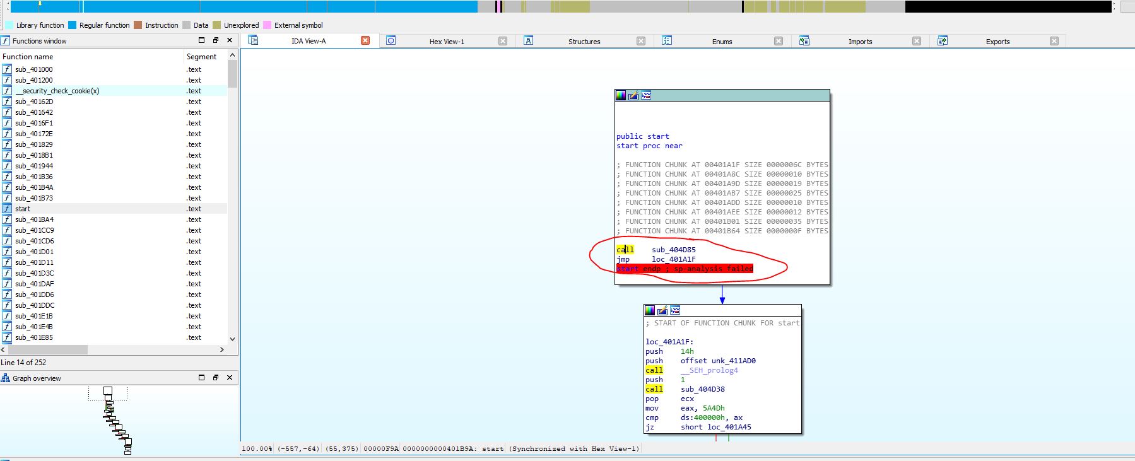Float the Functions window panel
Screen dimensions: 1135x461
216,40
